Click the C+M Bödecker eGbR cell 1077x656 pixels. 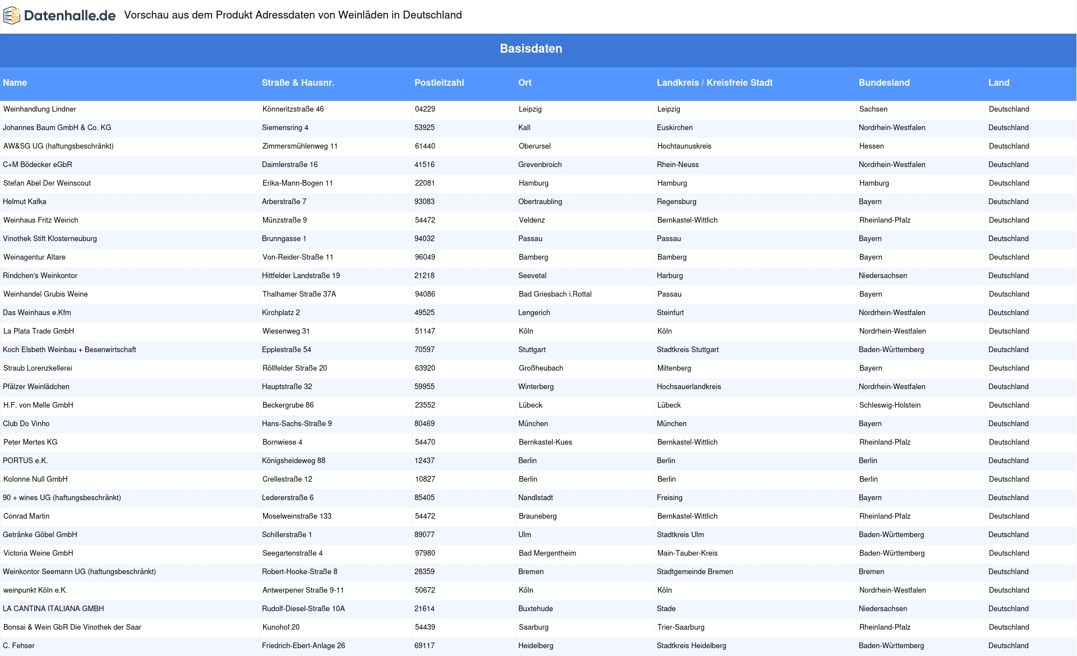38,165
